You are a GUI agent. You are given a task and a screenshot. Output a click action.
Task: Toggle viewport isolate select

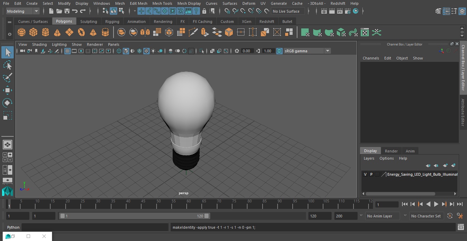point(202,51)
